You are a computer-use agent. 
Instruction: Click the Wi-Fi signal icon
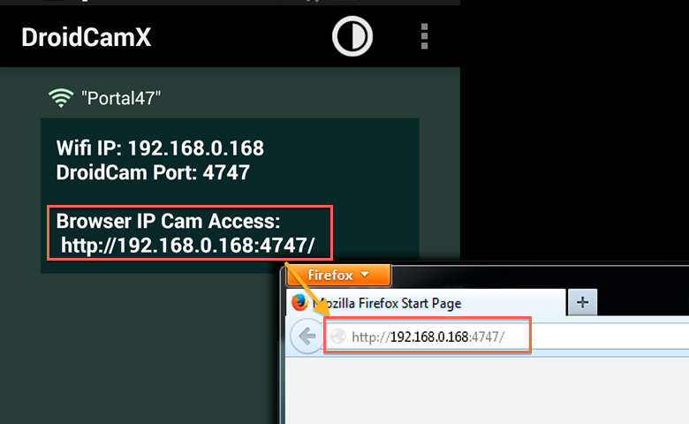[61, 98]
